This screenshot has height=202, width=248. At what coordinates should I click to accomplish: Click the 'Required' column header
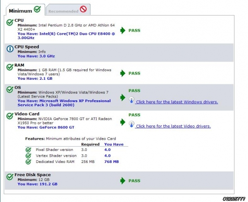tap(90, 144)
